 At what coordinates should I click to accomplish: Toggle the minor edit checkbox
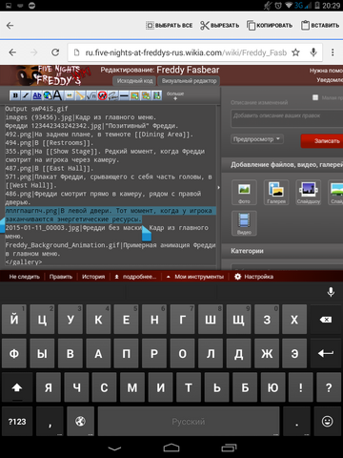click(x=315, y=97)
